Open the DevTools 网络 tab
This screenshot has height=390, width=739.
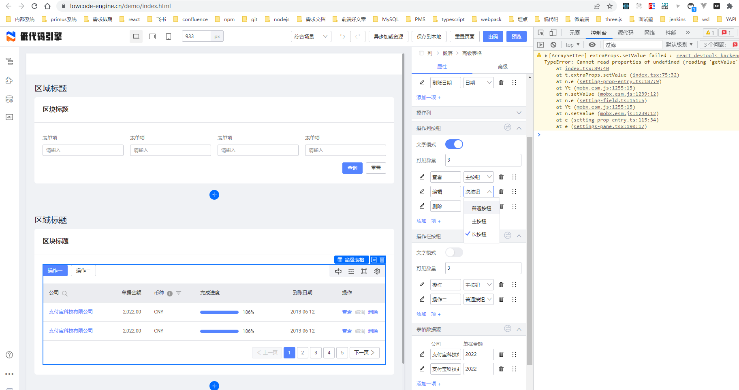[649, 33]
